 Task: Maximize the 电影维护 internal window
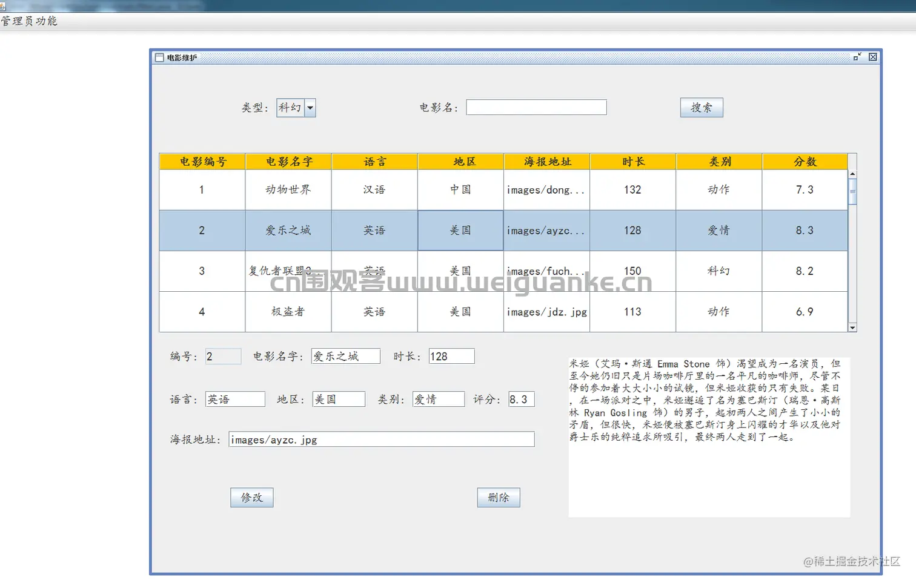click(x=857, y=57)
